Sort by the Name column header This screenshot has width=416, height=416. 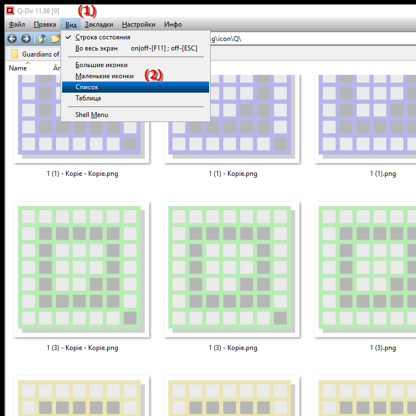[28, 68]
